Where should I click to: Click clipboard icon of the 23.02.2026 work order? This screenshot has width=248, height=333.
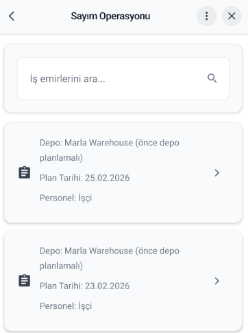point(24,281)
